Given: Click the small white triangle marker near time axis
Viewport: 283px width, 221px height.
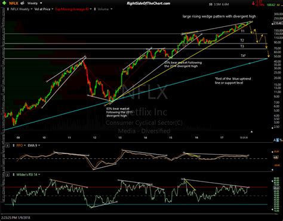Looking at the screenshot, I should pos(251,132).
